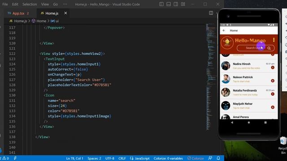Click line number 122 in gutter
The image size is (287, 161).
(12, 54)
